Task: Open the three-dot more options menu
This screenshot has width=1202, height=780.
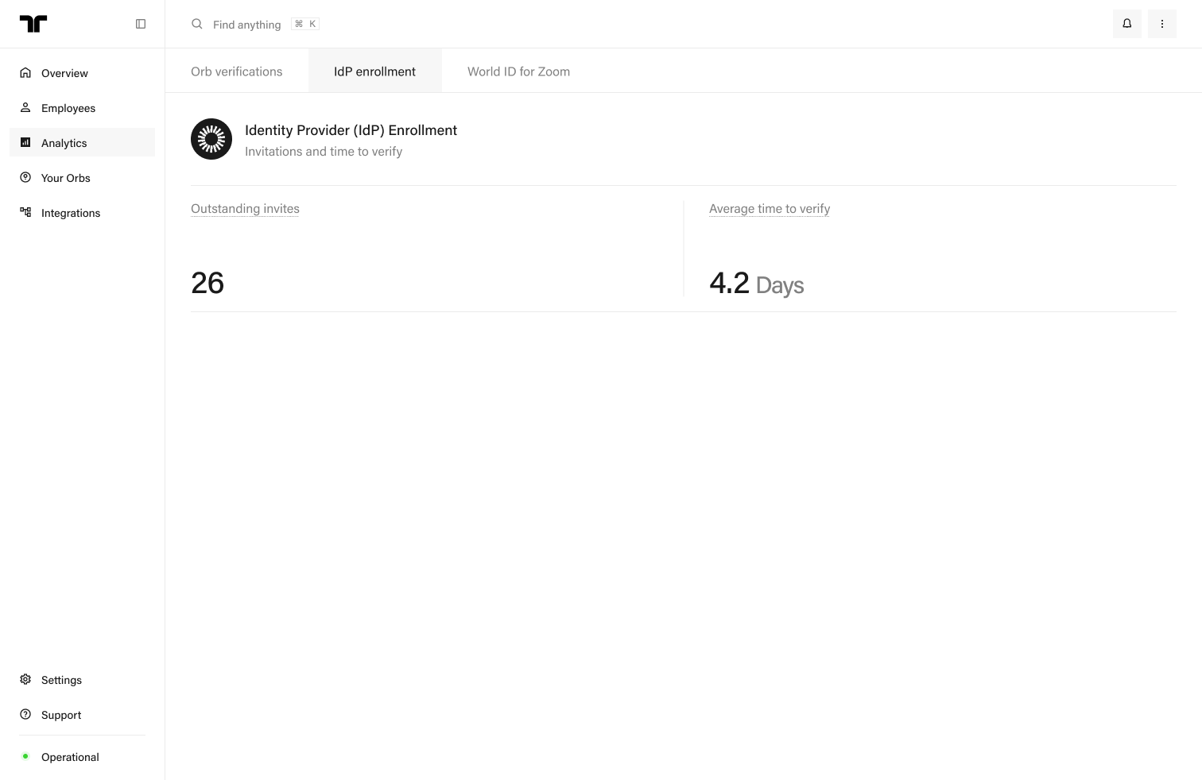Action: click(1162, 24)
